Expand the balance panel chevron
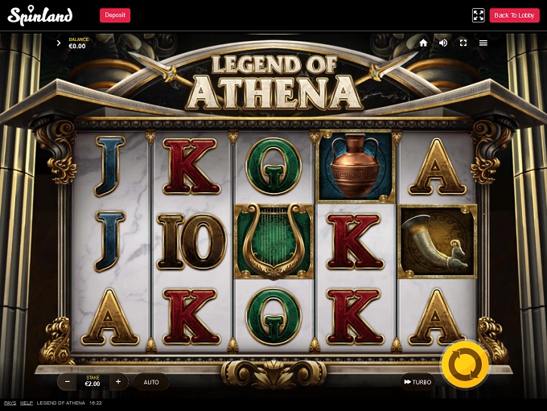This screenshot has width=547, height=411. coord(59,43)
